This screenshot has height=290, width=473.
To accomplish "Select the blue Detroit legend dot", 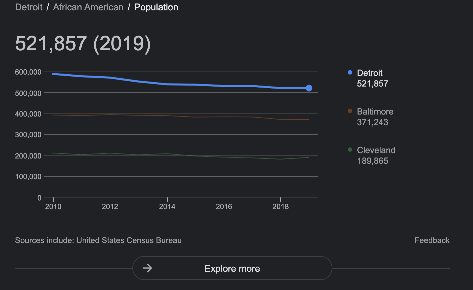I will (350, 72).
